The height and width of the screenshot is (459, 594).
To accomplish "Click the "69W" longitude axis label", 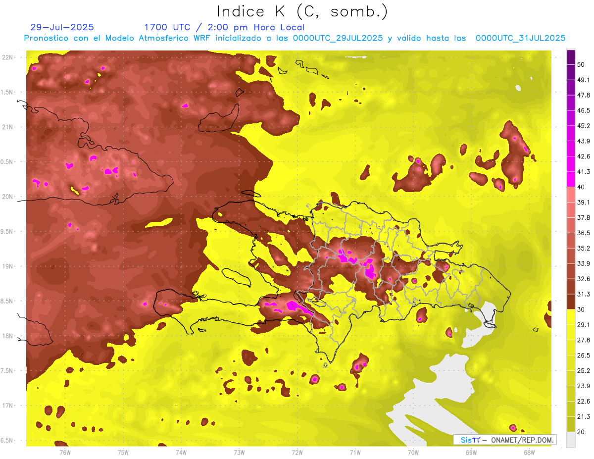I will tap(471, 452).
